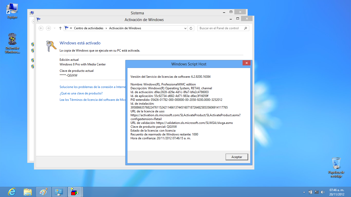Click the flag icon in the address bar
This screenshot has width=351, height=197.
click(x=67, y=28)
